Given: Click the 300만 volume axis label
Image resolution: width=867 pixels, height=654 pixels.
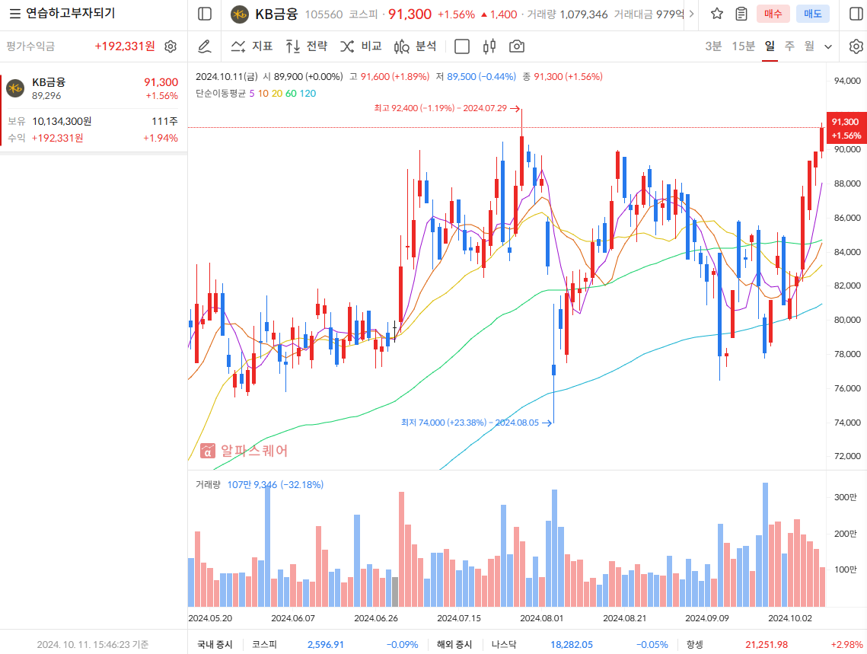Looking at the screenshot, I should [x=846, y=497].
